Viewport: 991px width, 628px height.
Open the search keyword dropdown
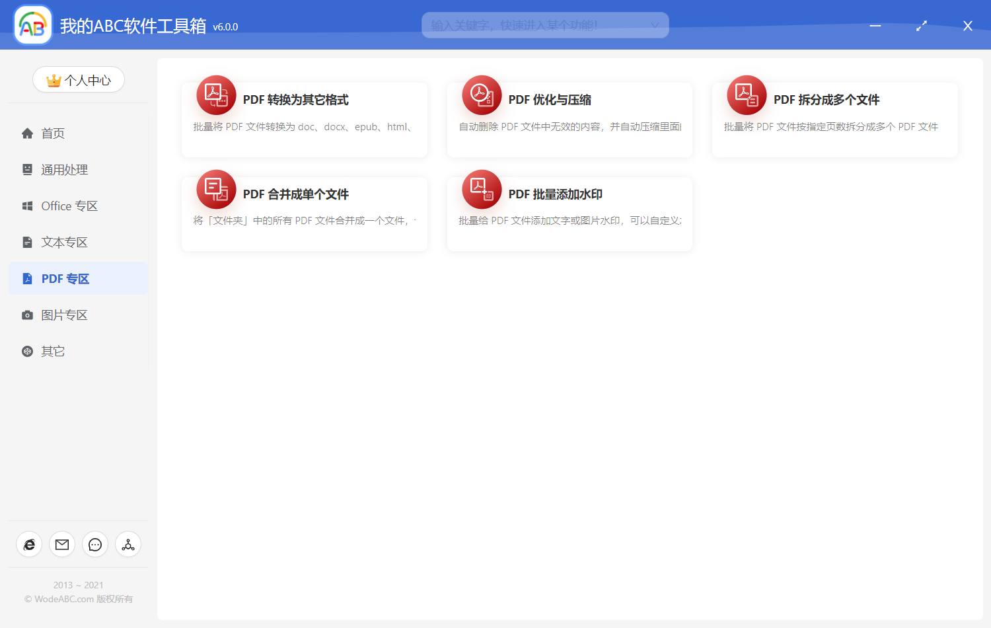click(x=655, y=24)
